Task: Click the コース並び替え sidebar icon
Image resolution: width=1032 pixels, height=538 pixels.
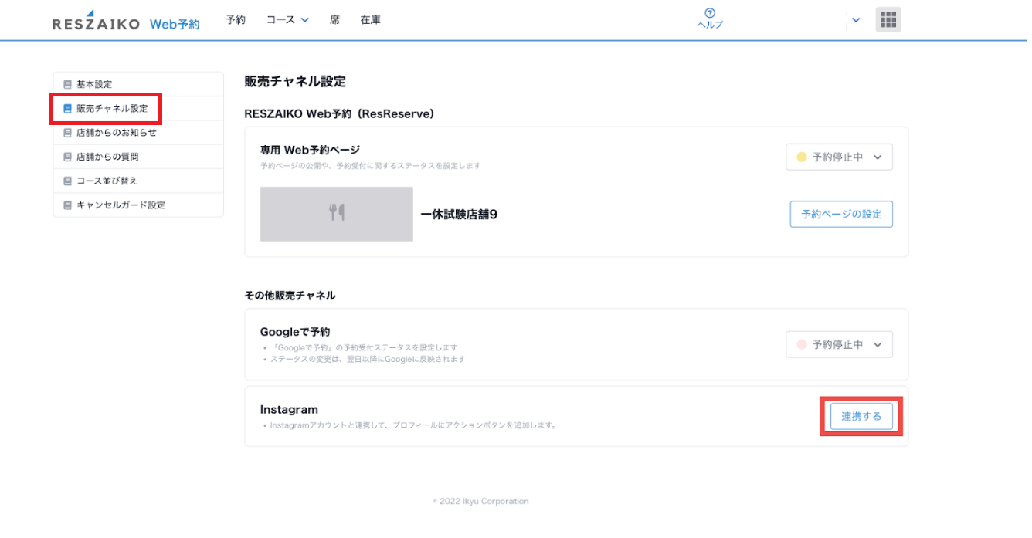Action: pyautogui.click(x=67, y=181)
